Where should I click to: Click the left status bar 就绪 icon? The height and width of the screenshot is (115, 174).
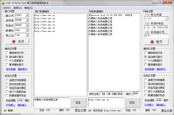[5, 110]
